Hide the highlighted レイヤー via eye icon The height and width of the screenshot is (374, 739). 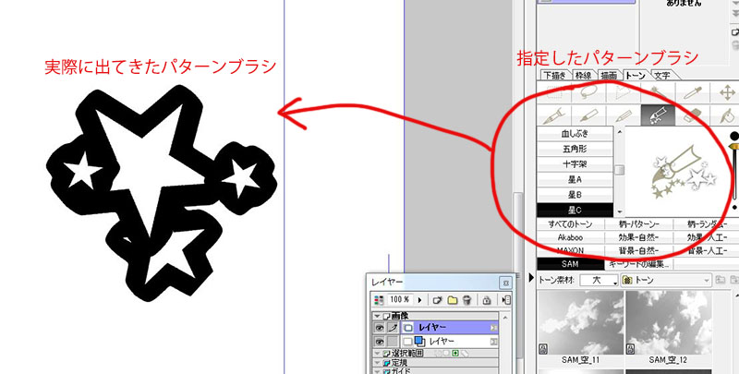[x=380, y=328]
